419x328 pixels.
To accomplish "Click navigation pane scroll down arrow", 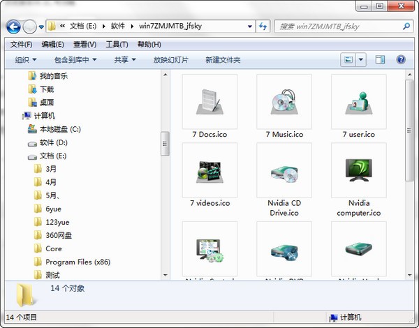I will (x=165, y=275).
